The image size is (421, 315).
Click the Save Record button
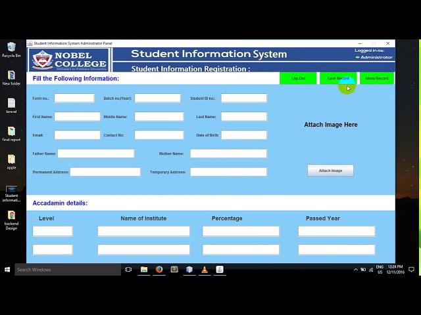tap(338, 78)
